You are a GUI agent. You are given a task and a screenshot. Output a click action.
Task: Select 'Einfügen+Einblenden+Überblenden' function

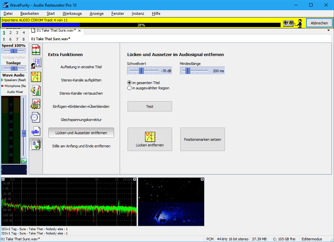point(81,106)
